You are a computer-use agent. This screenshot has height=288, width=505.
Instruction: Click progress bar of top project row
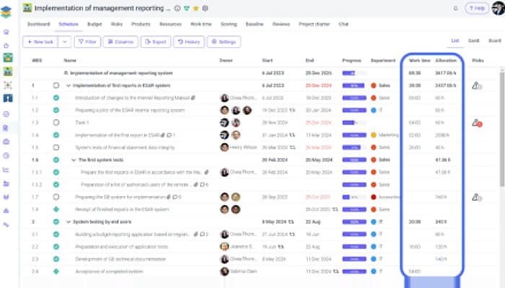(354, 73)
